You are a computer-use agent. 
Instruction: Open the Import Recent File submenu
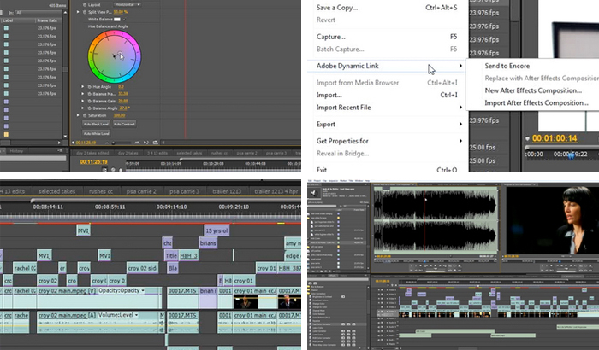[387, 108]
